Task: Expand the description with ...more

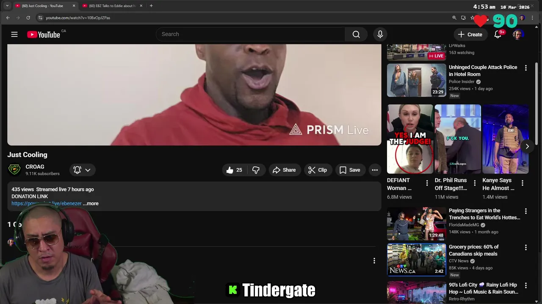Action: tap(91, 204)
